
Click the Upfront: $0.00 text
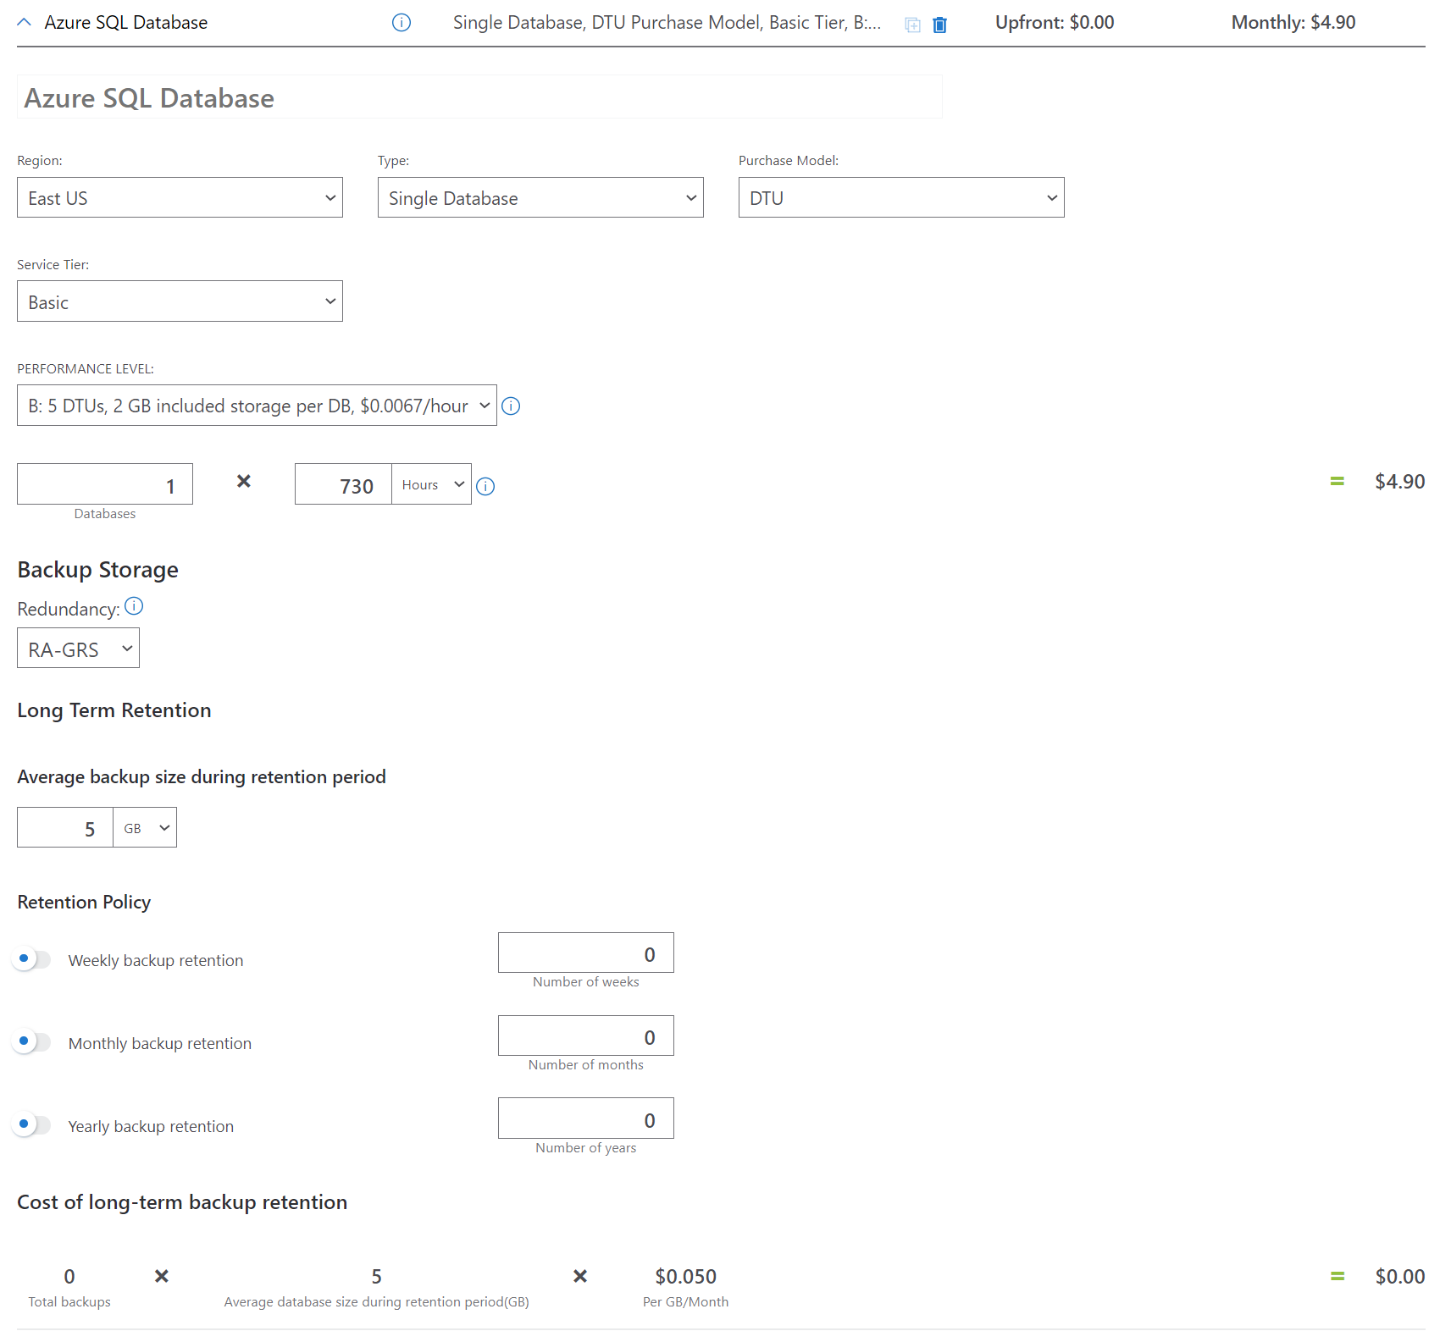(x=1055, y=23)
